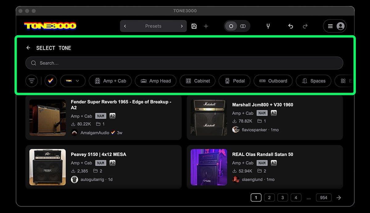Click folder count on Marshall card
Viewport: 370px width, 213px height.
(261, 121)
